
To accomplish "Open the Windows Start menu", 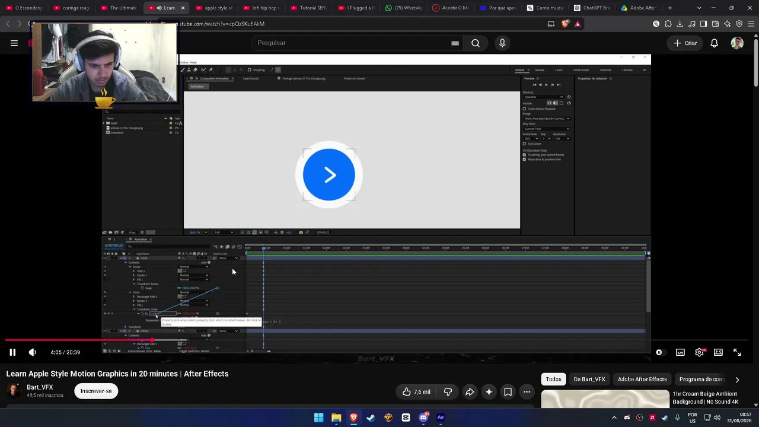I will pos(318,418).
